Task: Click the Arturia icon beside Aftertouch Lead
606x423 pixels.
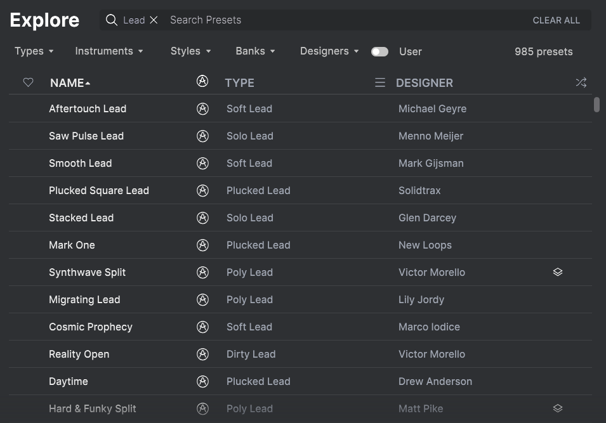Action: coord(202,109)
